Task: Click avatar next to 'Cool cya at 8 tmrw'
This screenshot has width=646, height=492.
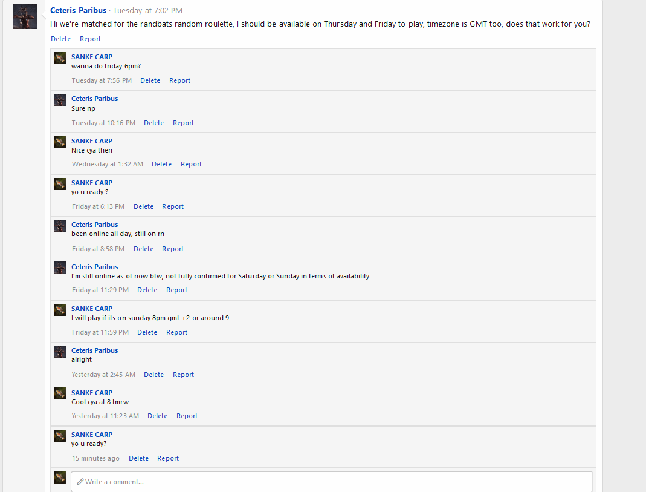Action: [x=60, y=394]
